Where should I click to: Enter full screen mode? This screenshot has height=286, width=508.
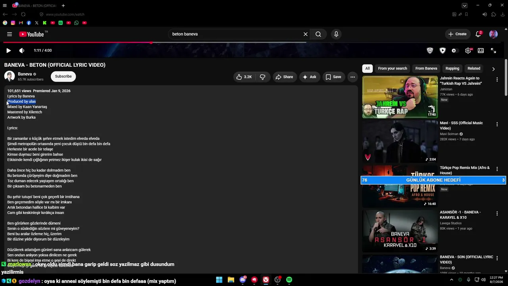pyautogui.click(x=493, y=50)
